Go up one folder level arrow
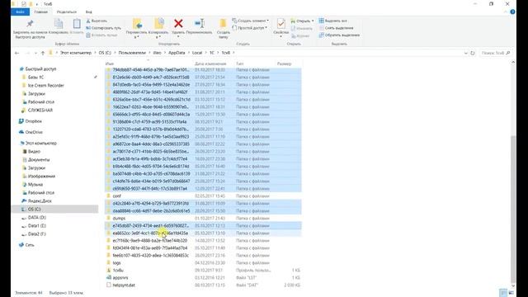 43,53
